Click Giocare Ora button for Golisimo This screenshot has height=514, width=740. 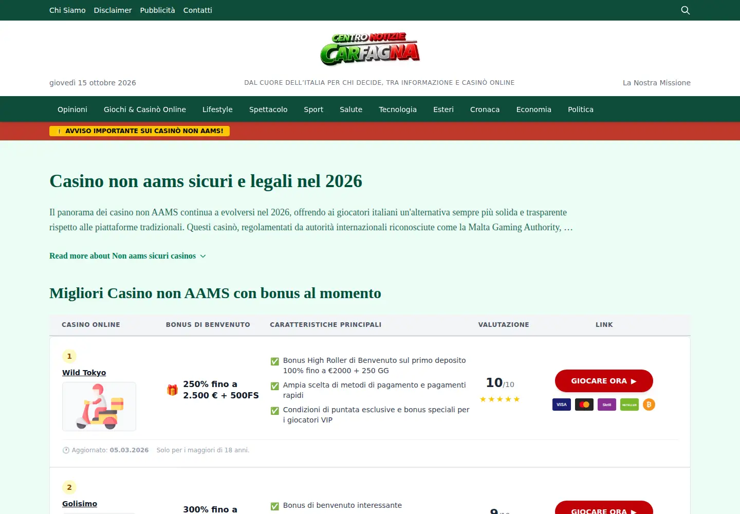click(604, 508)
